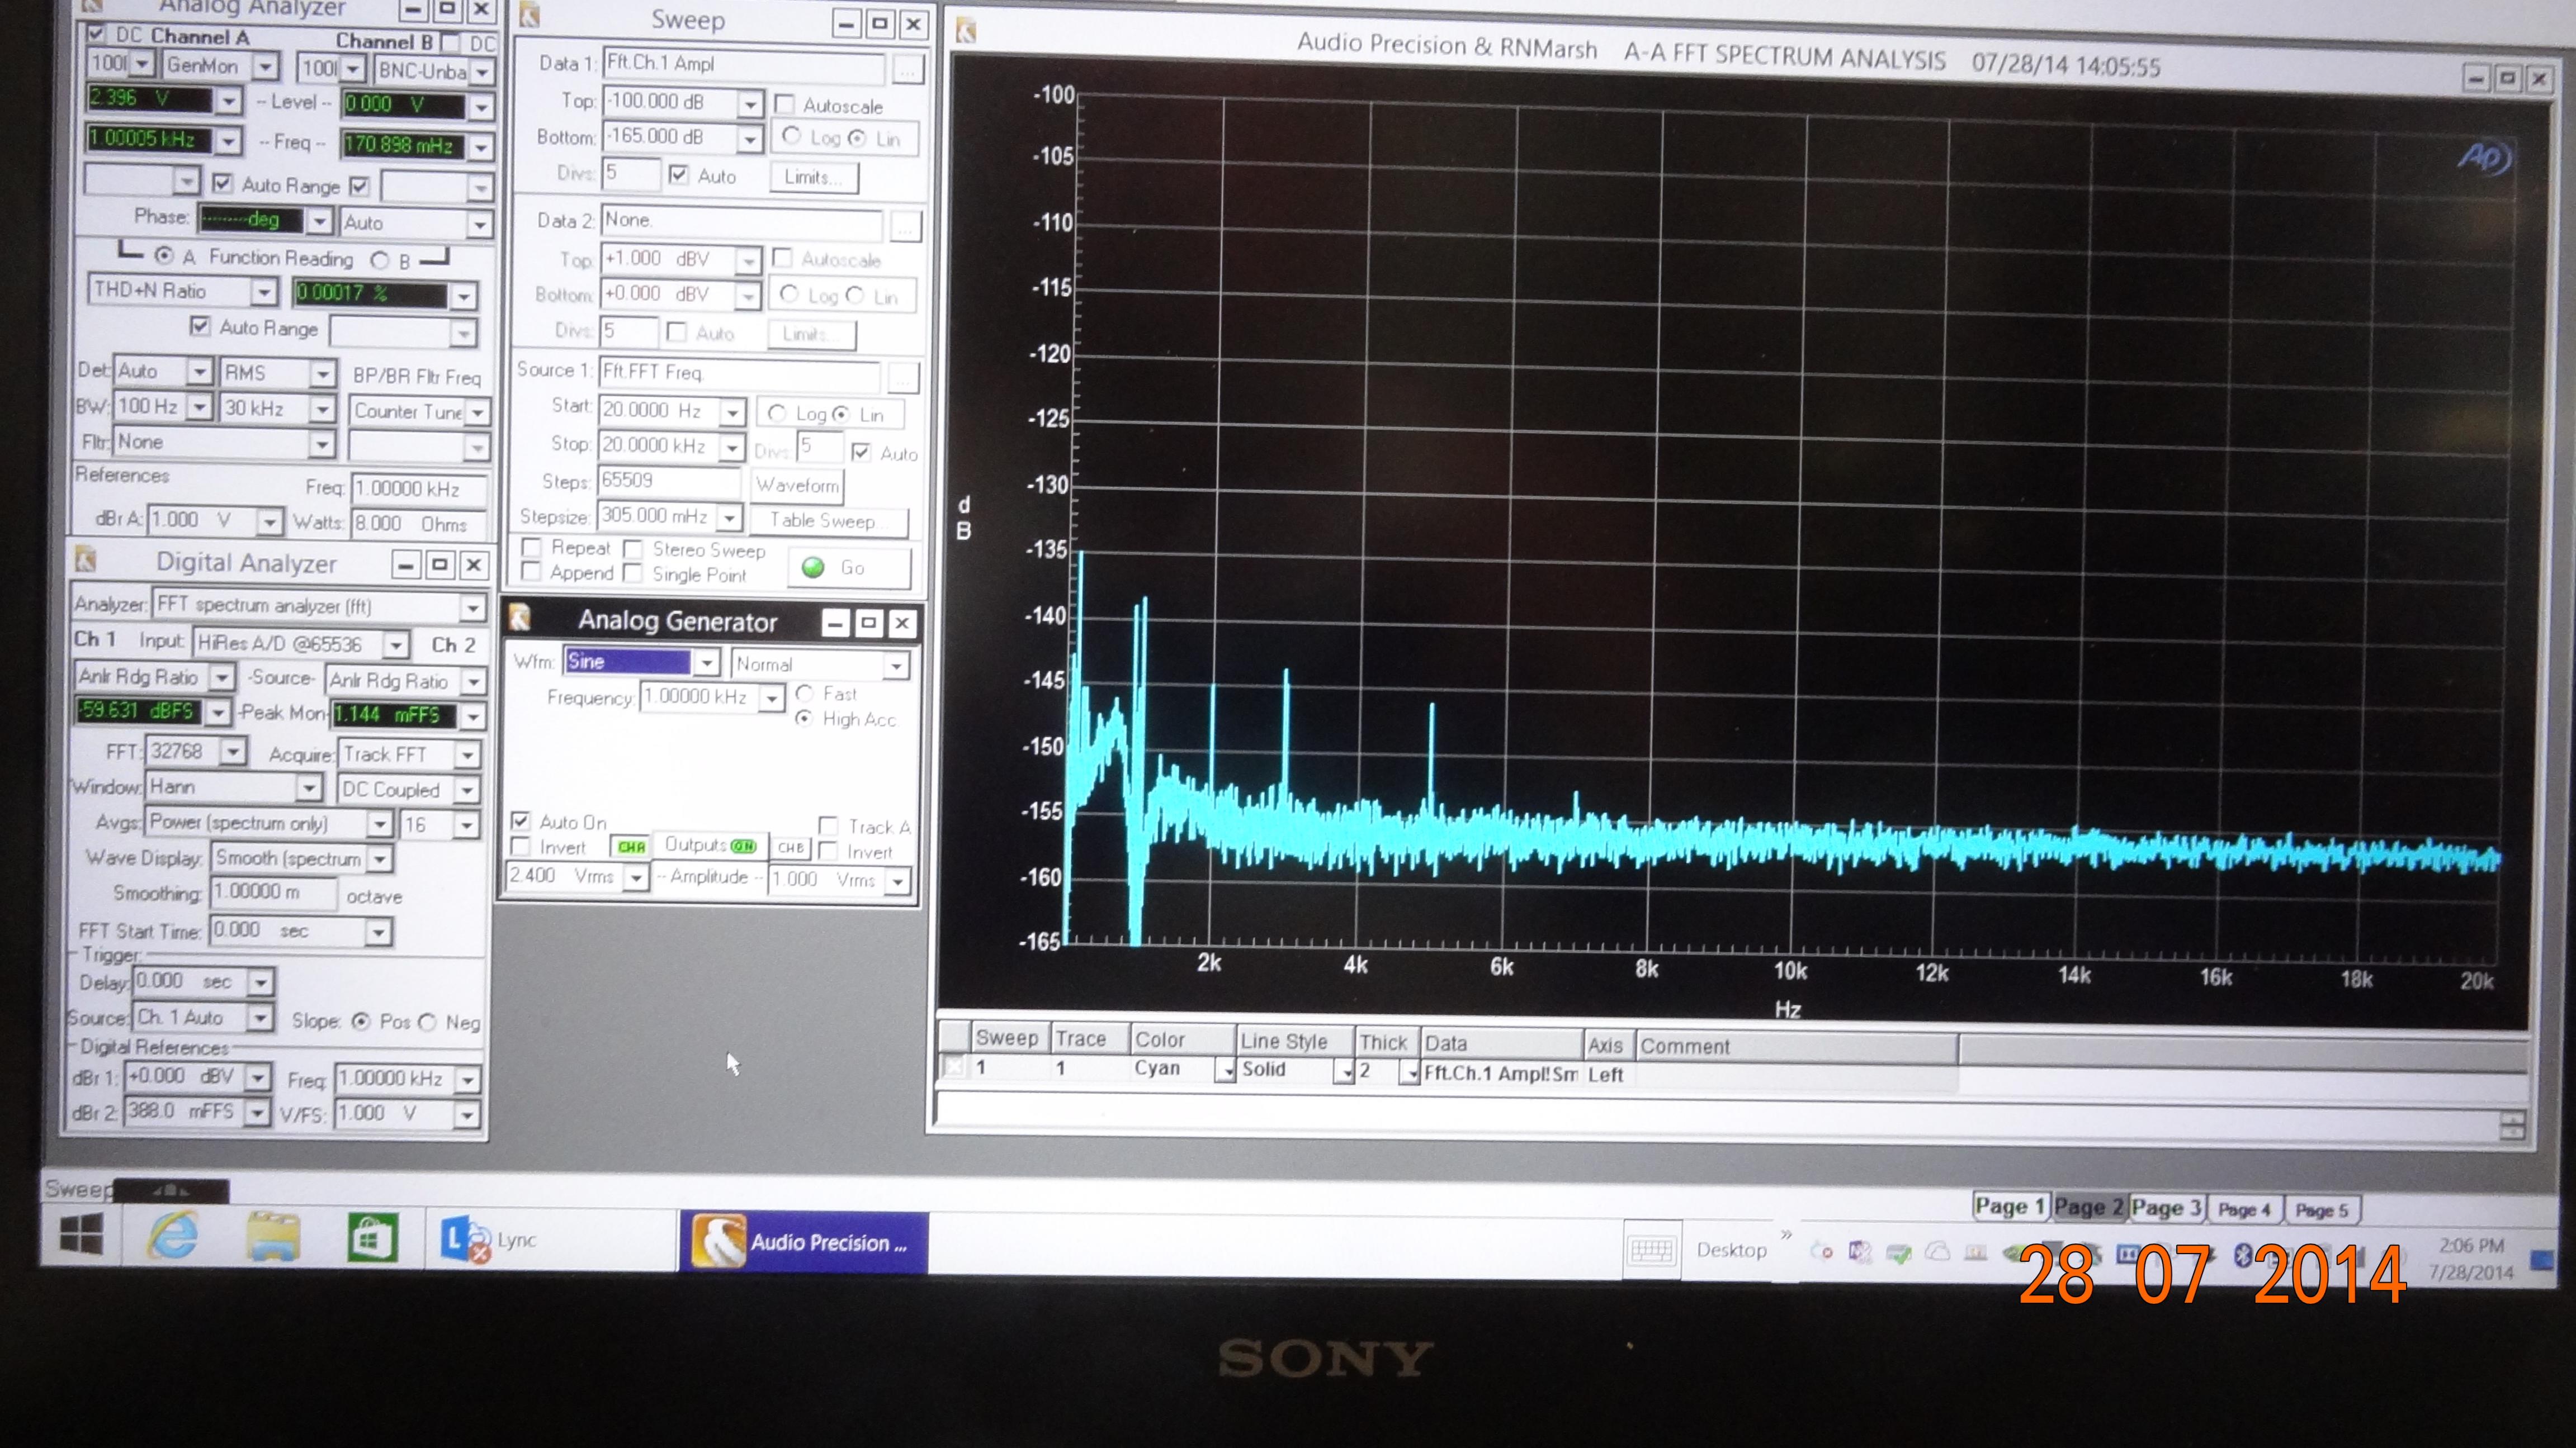Expand the FFT 32768 length dropdown
Screen dimensions: 2576x1448
coord(233,751)
